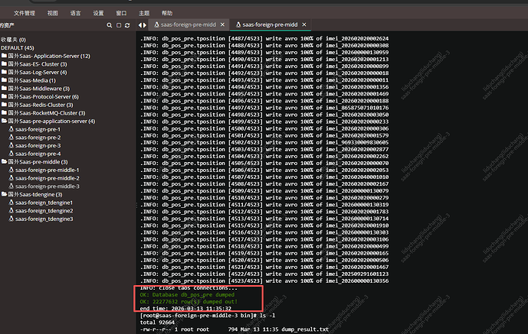Click the square expand icon in assets panel

(117, 25)
